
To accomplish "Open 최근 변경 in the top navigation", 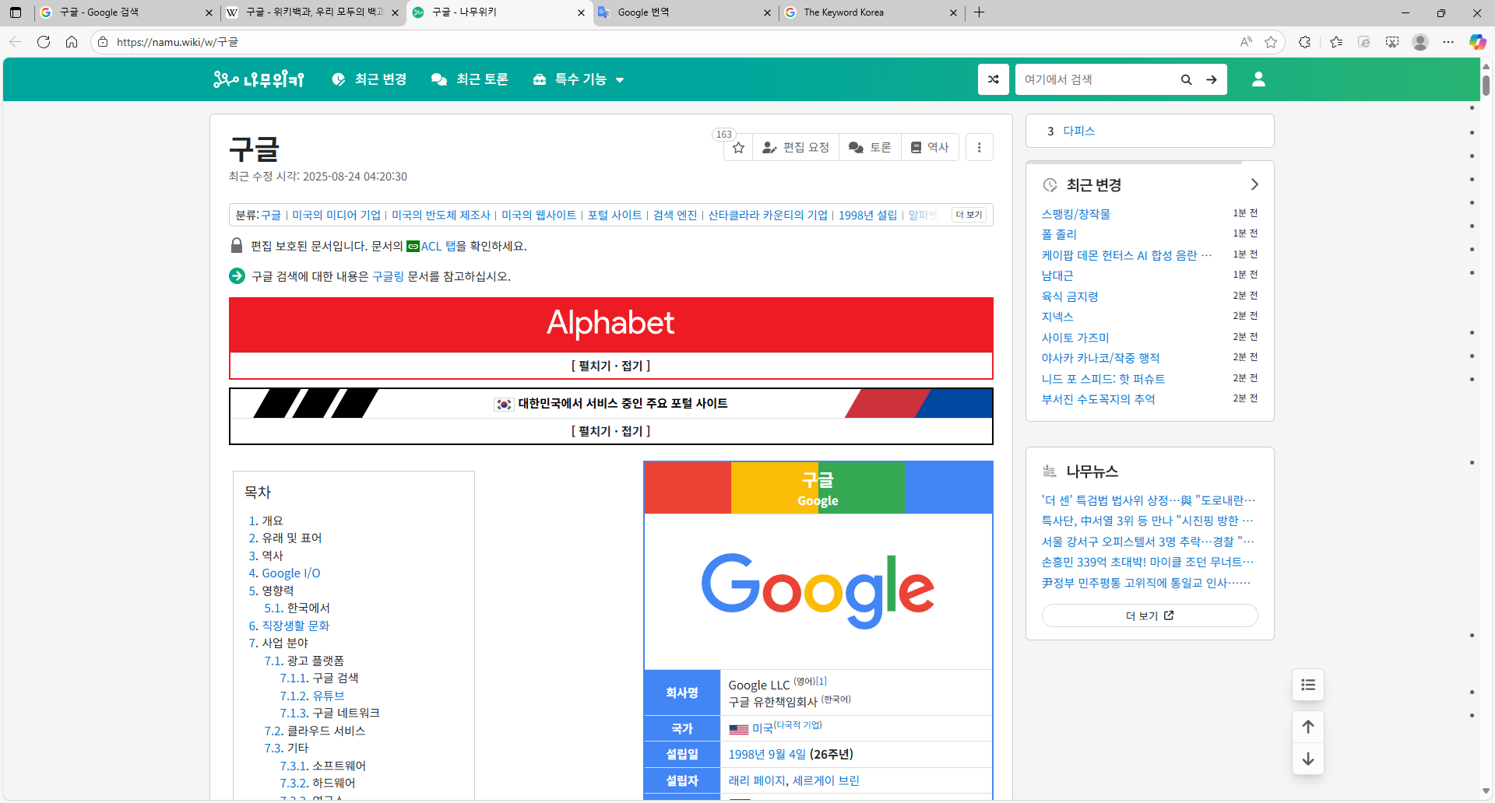I will tap(369, 79).
